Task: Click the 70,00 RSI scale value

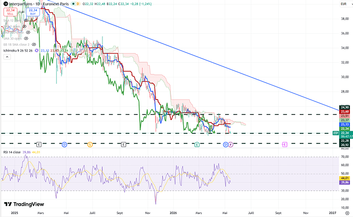Action: [345, 157]
